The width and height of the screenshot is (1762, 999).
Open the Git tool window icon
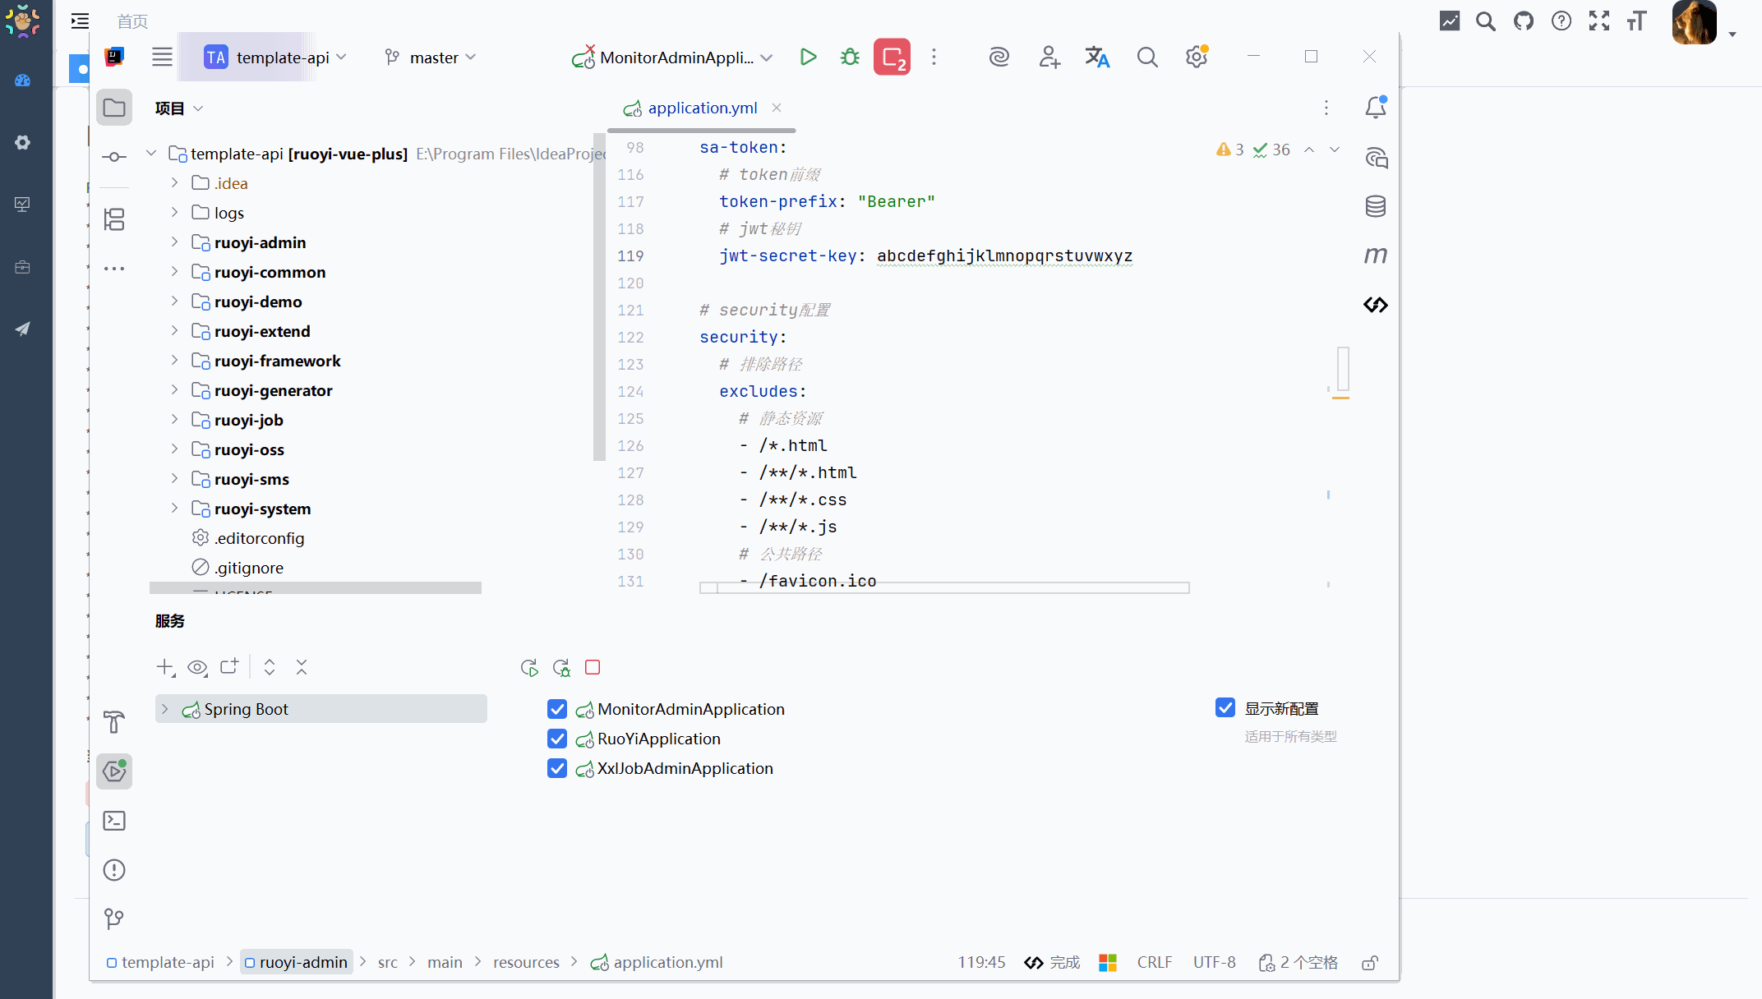click(114, 918)
